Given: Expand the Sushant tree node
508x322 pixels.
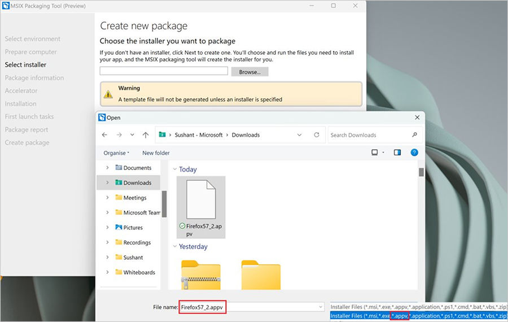Looking at the screenshot, I should [107, 257].
